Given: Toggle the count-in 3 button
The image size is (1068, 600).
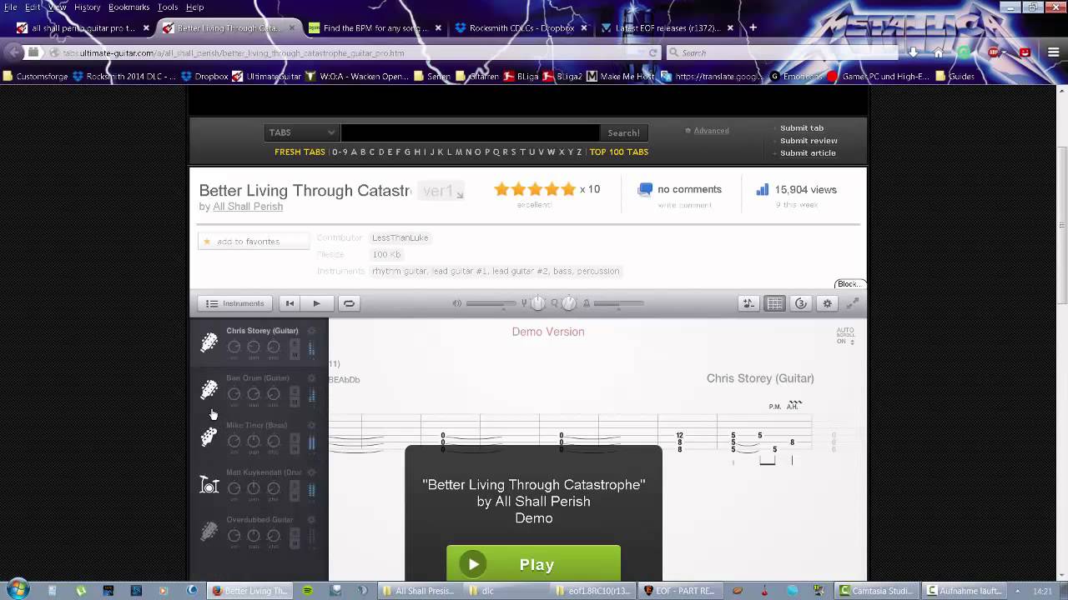Looking at the screenshot, I should pyautogui.click(x=801, y=303).
